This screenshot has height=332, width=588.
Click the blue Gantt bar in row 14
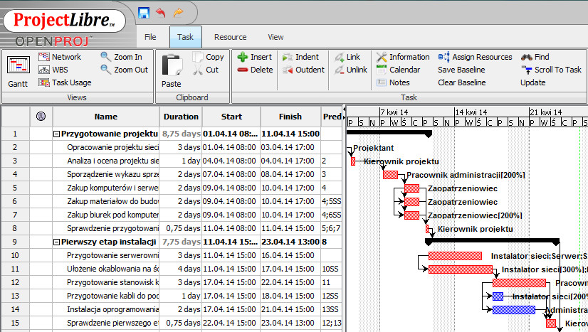(513, 310)
